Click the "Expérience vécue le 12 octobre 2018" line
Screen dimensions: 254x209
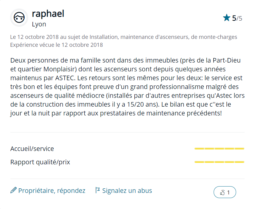click(x=56, y=45)
